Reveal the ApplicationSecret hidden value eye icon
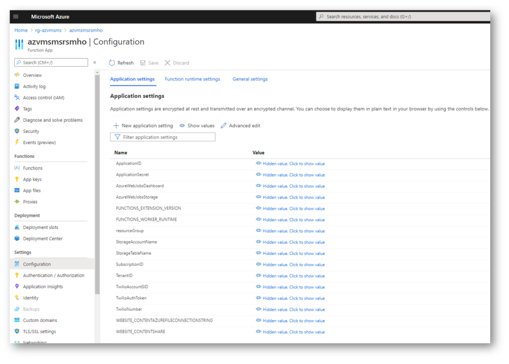Image resolution: width=509 pixels, height=364 pixels. pyautogui.click(x=258, y=174)
